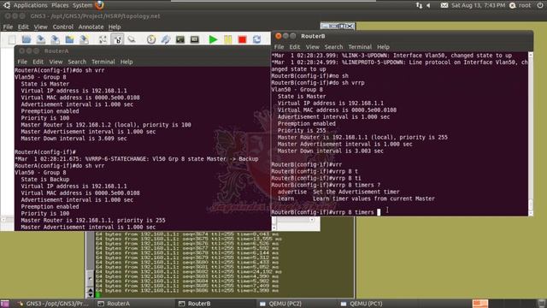The image size is (547, 308).
Task: Click the New blank topology icon in GNS3
Action: click(x=11, y=39)
